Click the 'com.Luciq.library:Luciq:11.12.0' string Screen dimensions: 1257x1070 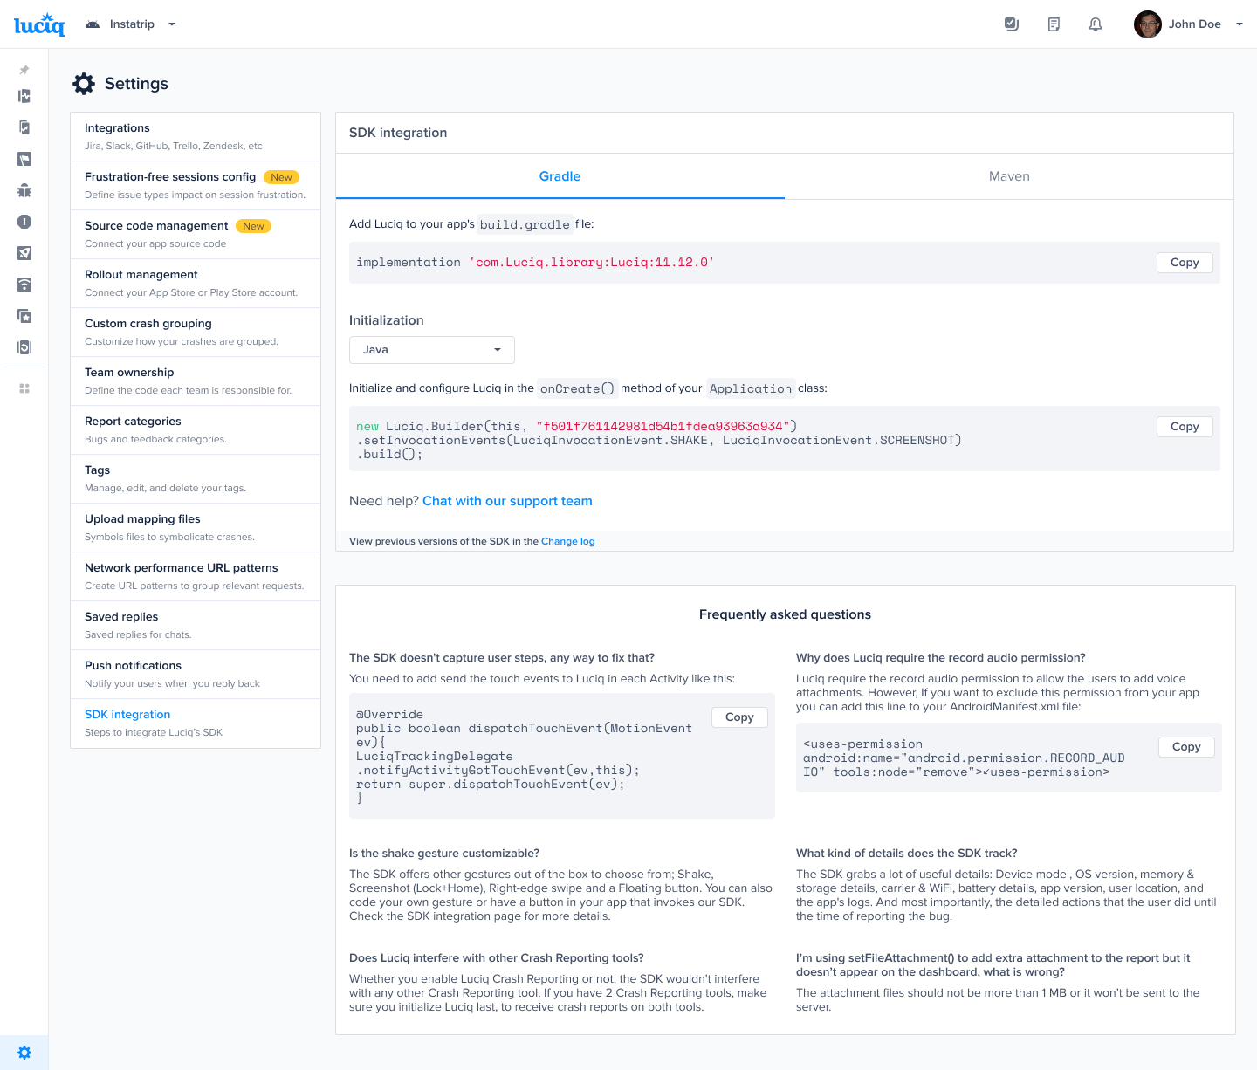coord(592,263)
